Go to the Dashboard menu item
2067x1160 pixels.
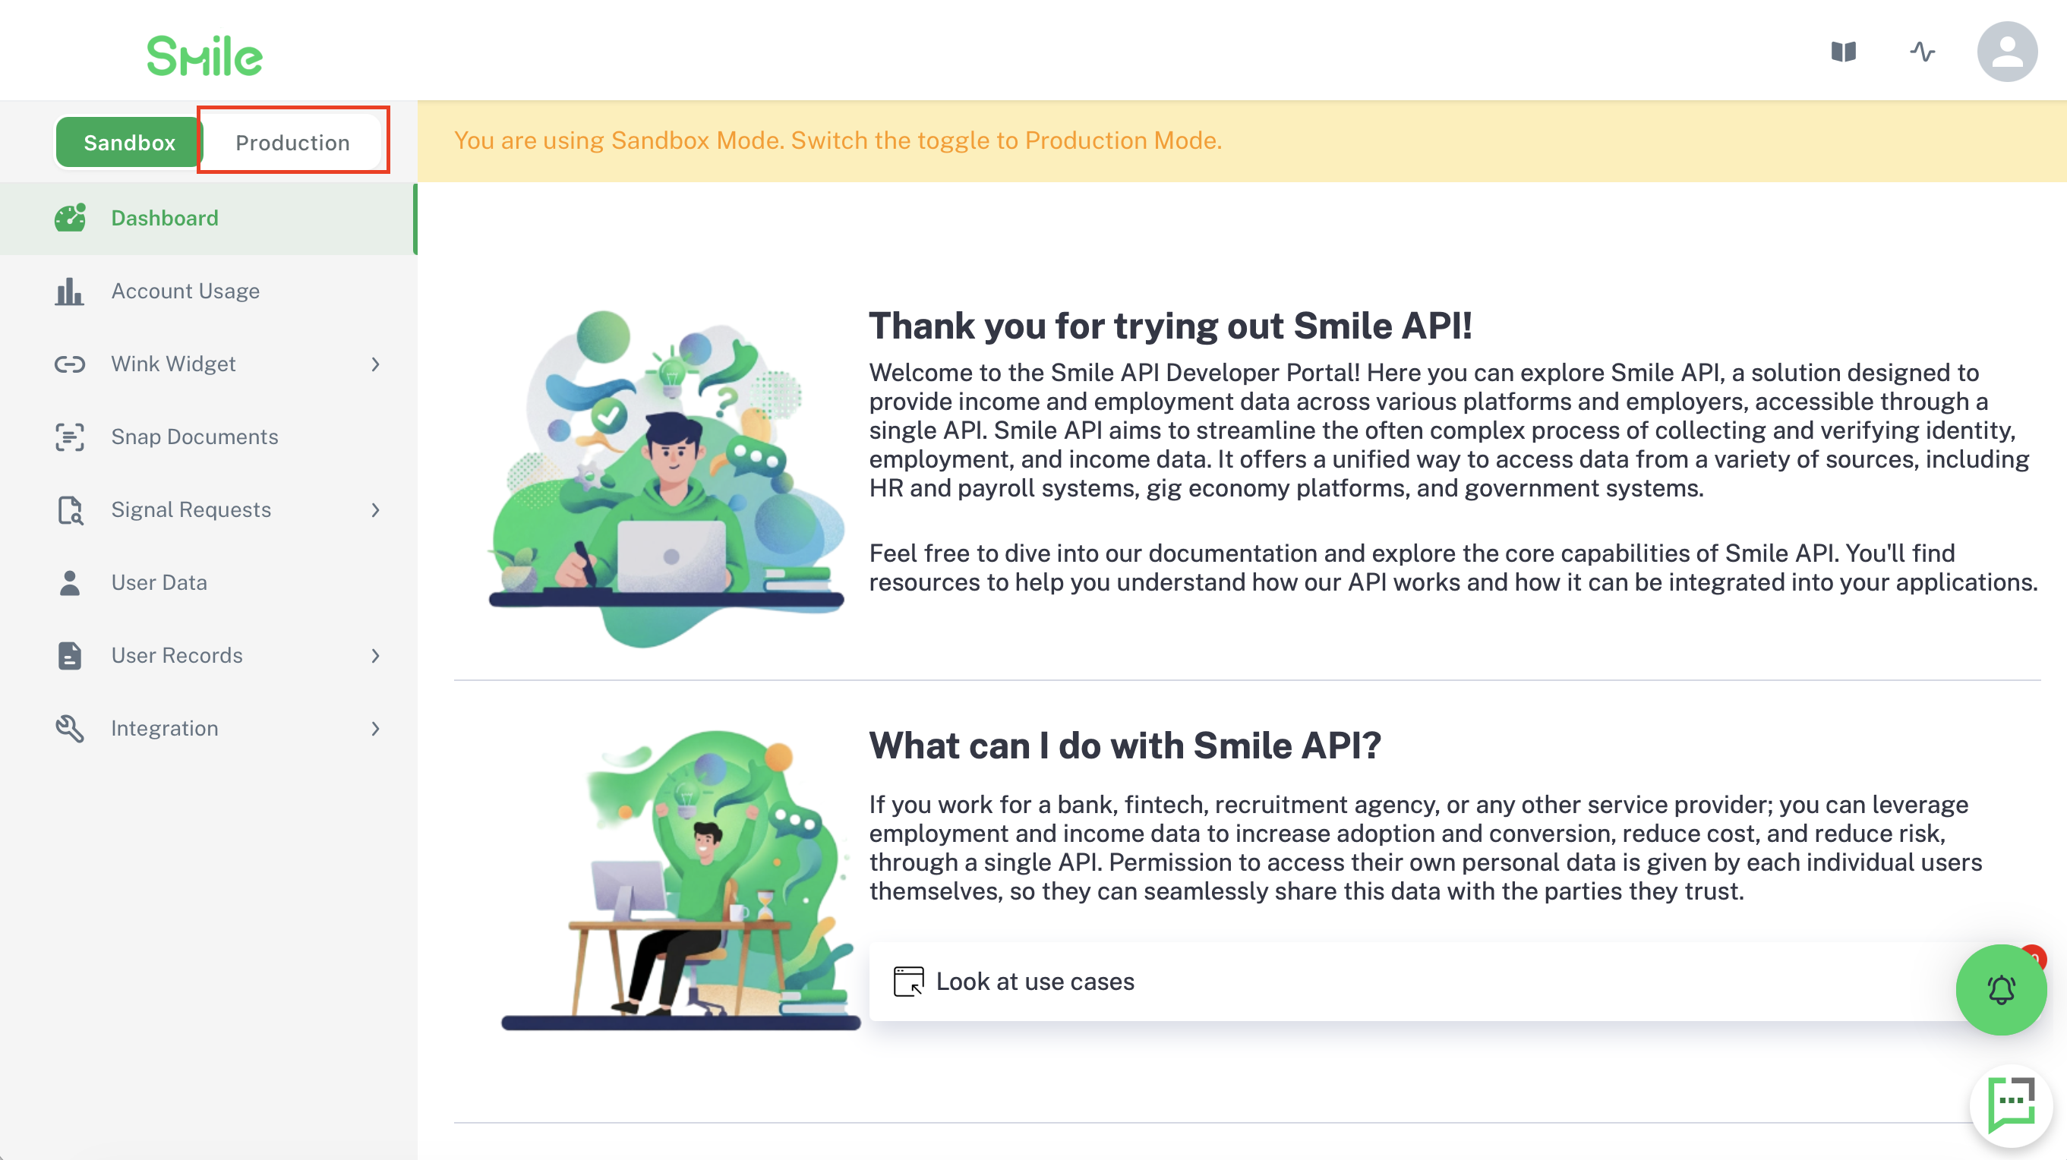click(207, 218)
